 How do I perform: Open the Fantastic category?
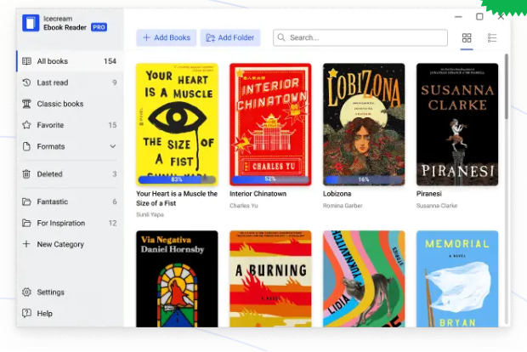[70, 202]
